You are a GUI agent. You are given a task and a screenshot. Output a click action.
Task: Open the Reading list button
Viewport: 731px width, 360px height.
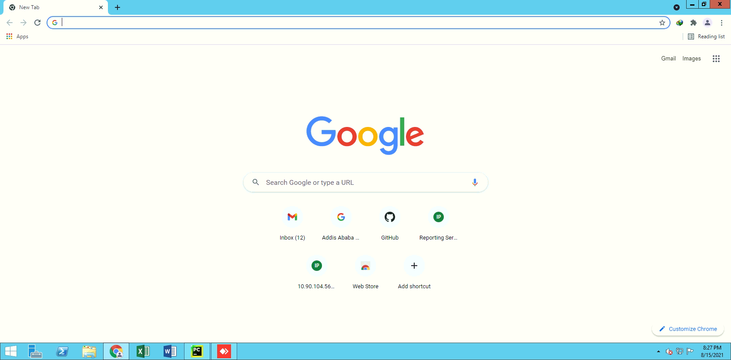click(706, 37)
